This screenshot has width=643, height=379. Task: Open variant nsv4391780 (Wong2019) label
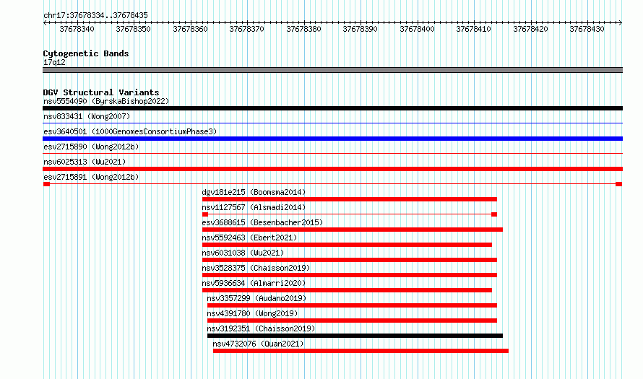pos(252,313)
